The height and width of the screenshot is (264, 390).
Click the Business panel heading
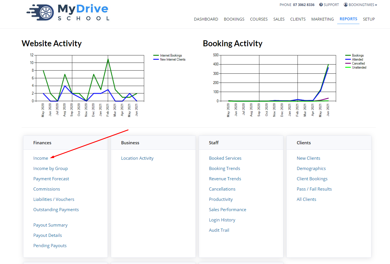click(130, 143)
